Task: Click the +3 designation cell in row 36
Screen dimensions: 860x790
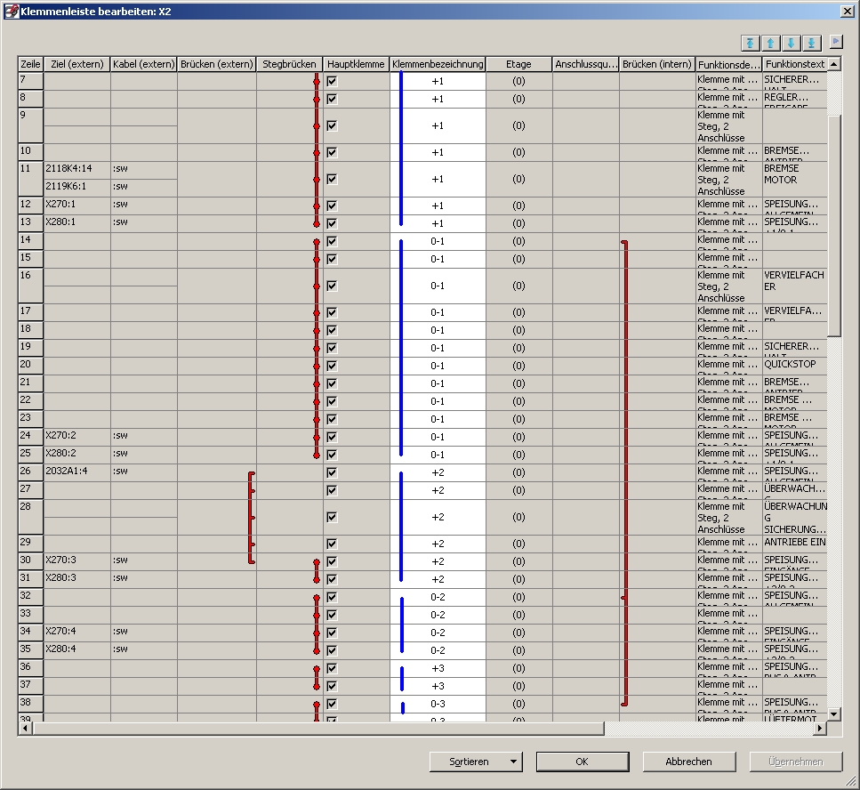Action: point(438,668)
